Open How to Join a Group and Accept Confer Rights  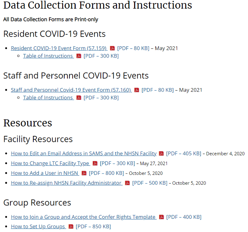(83, 217)
